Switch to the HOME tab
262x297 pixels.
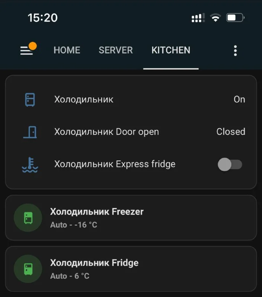click(67, 50)
